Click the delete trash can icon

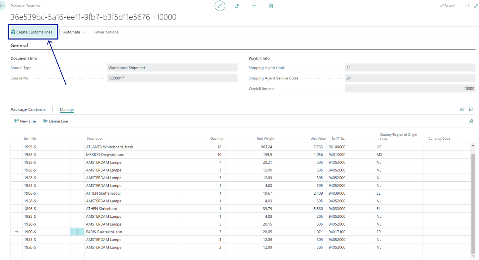tap(271, 6)
